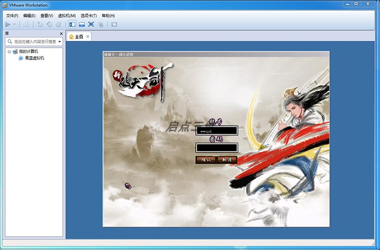Toggle the library sidebar view button

click(72, 25)
